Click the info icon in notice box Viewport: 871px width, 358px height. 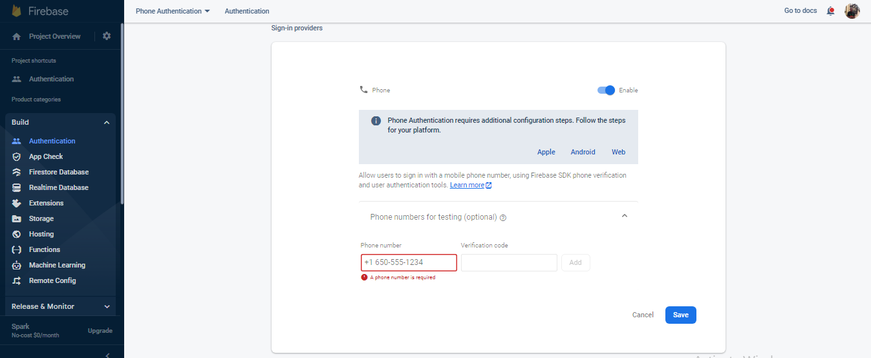[376, 121]
